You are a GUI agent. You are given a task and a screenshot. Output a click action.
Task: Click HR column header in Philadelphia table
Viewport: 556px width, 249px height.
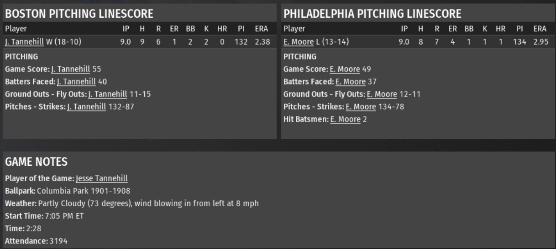(501, 29)
